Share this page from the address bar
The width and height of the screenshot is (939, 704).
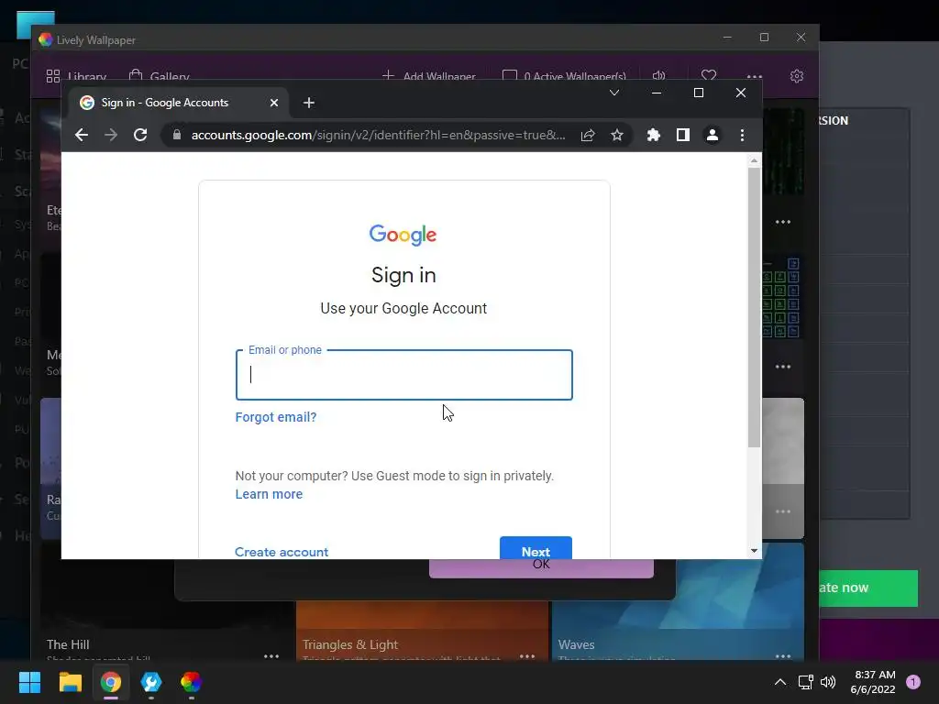pyautogui.click(x=588, y=136)
